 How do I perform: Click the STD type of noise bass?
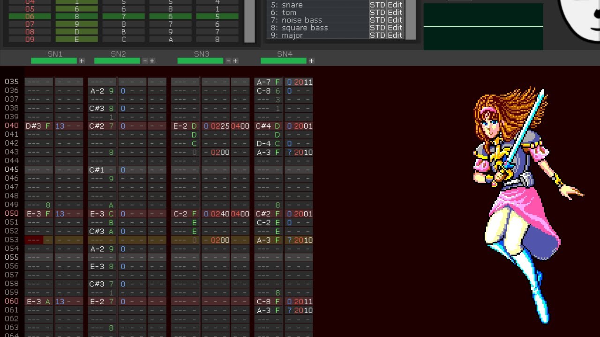[377, 20]
